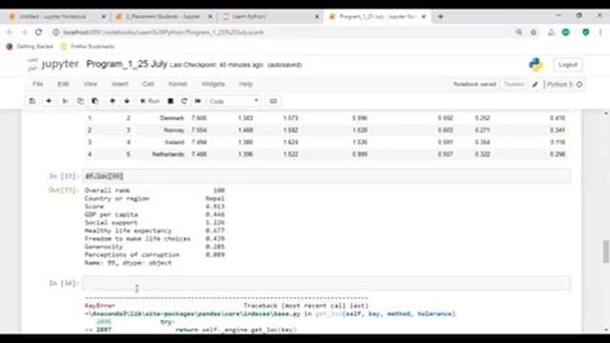Open the Code cell type dropdown
Screen dimensions: 610x343
tap(234, 101)
